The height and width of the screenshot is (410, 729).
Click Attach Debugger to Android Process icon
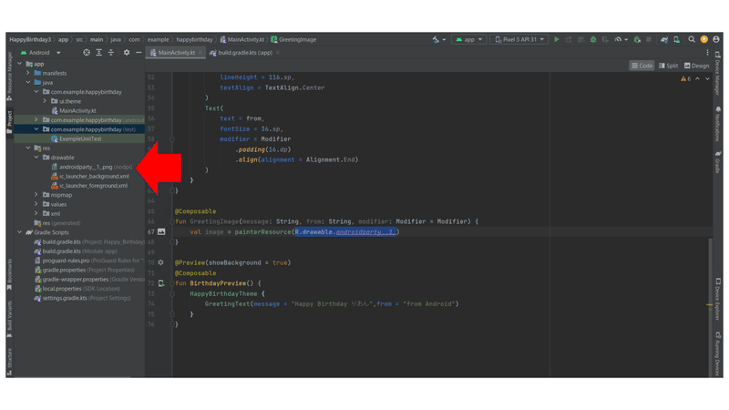[x=637, y=39]
